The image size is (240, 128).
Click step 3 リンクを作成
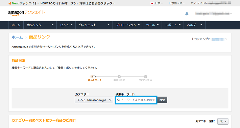click(x=145, y=78)
